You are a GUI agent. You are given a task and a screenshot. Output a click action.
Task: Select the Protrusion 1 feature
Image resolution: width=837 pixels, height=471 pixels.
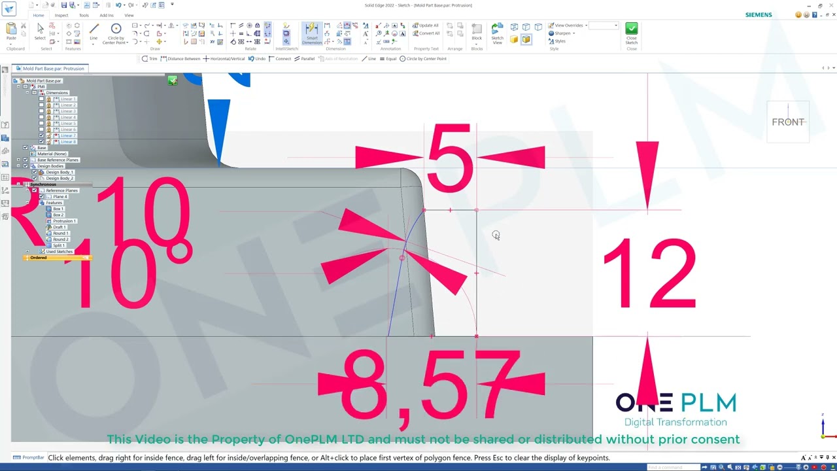[61, 221]
